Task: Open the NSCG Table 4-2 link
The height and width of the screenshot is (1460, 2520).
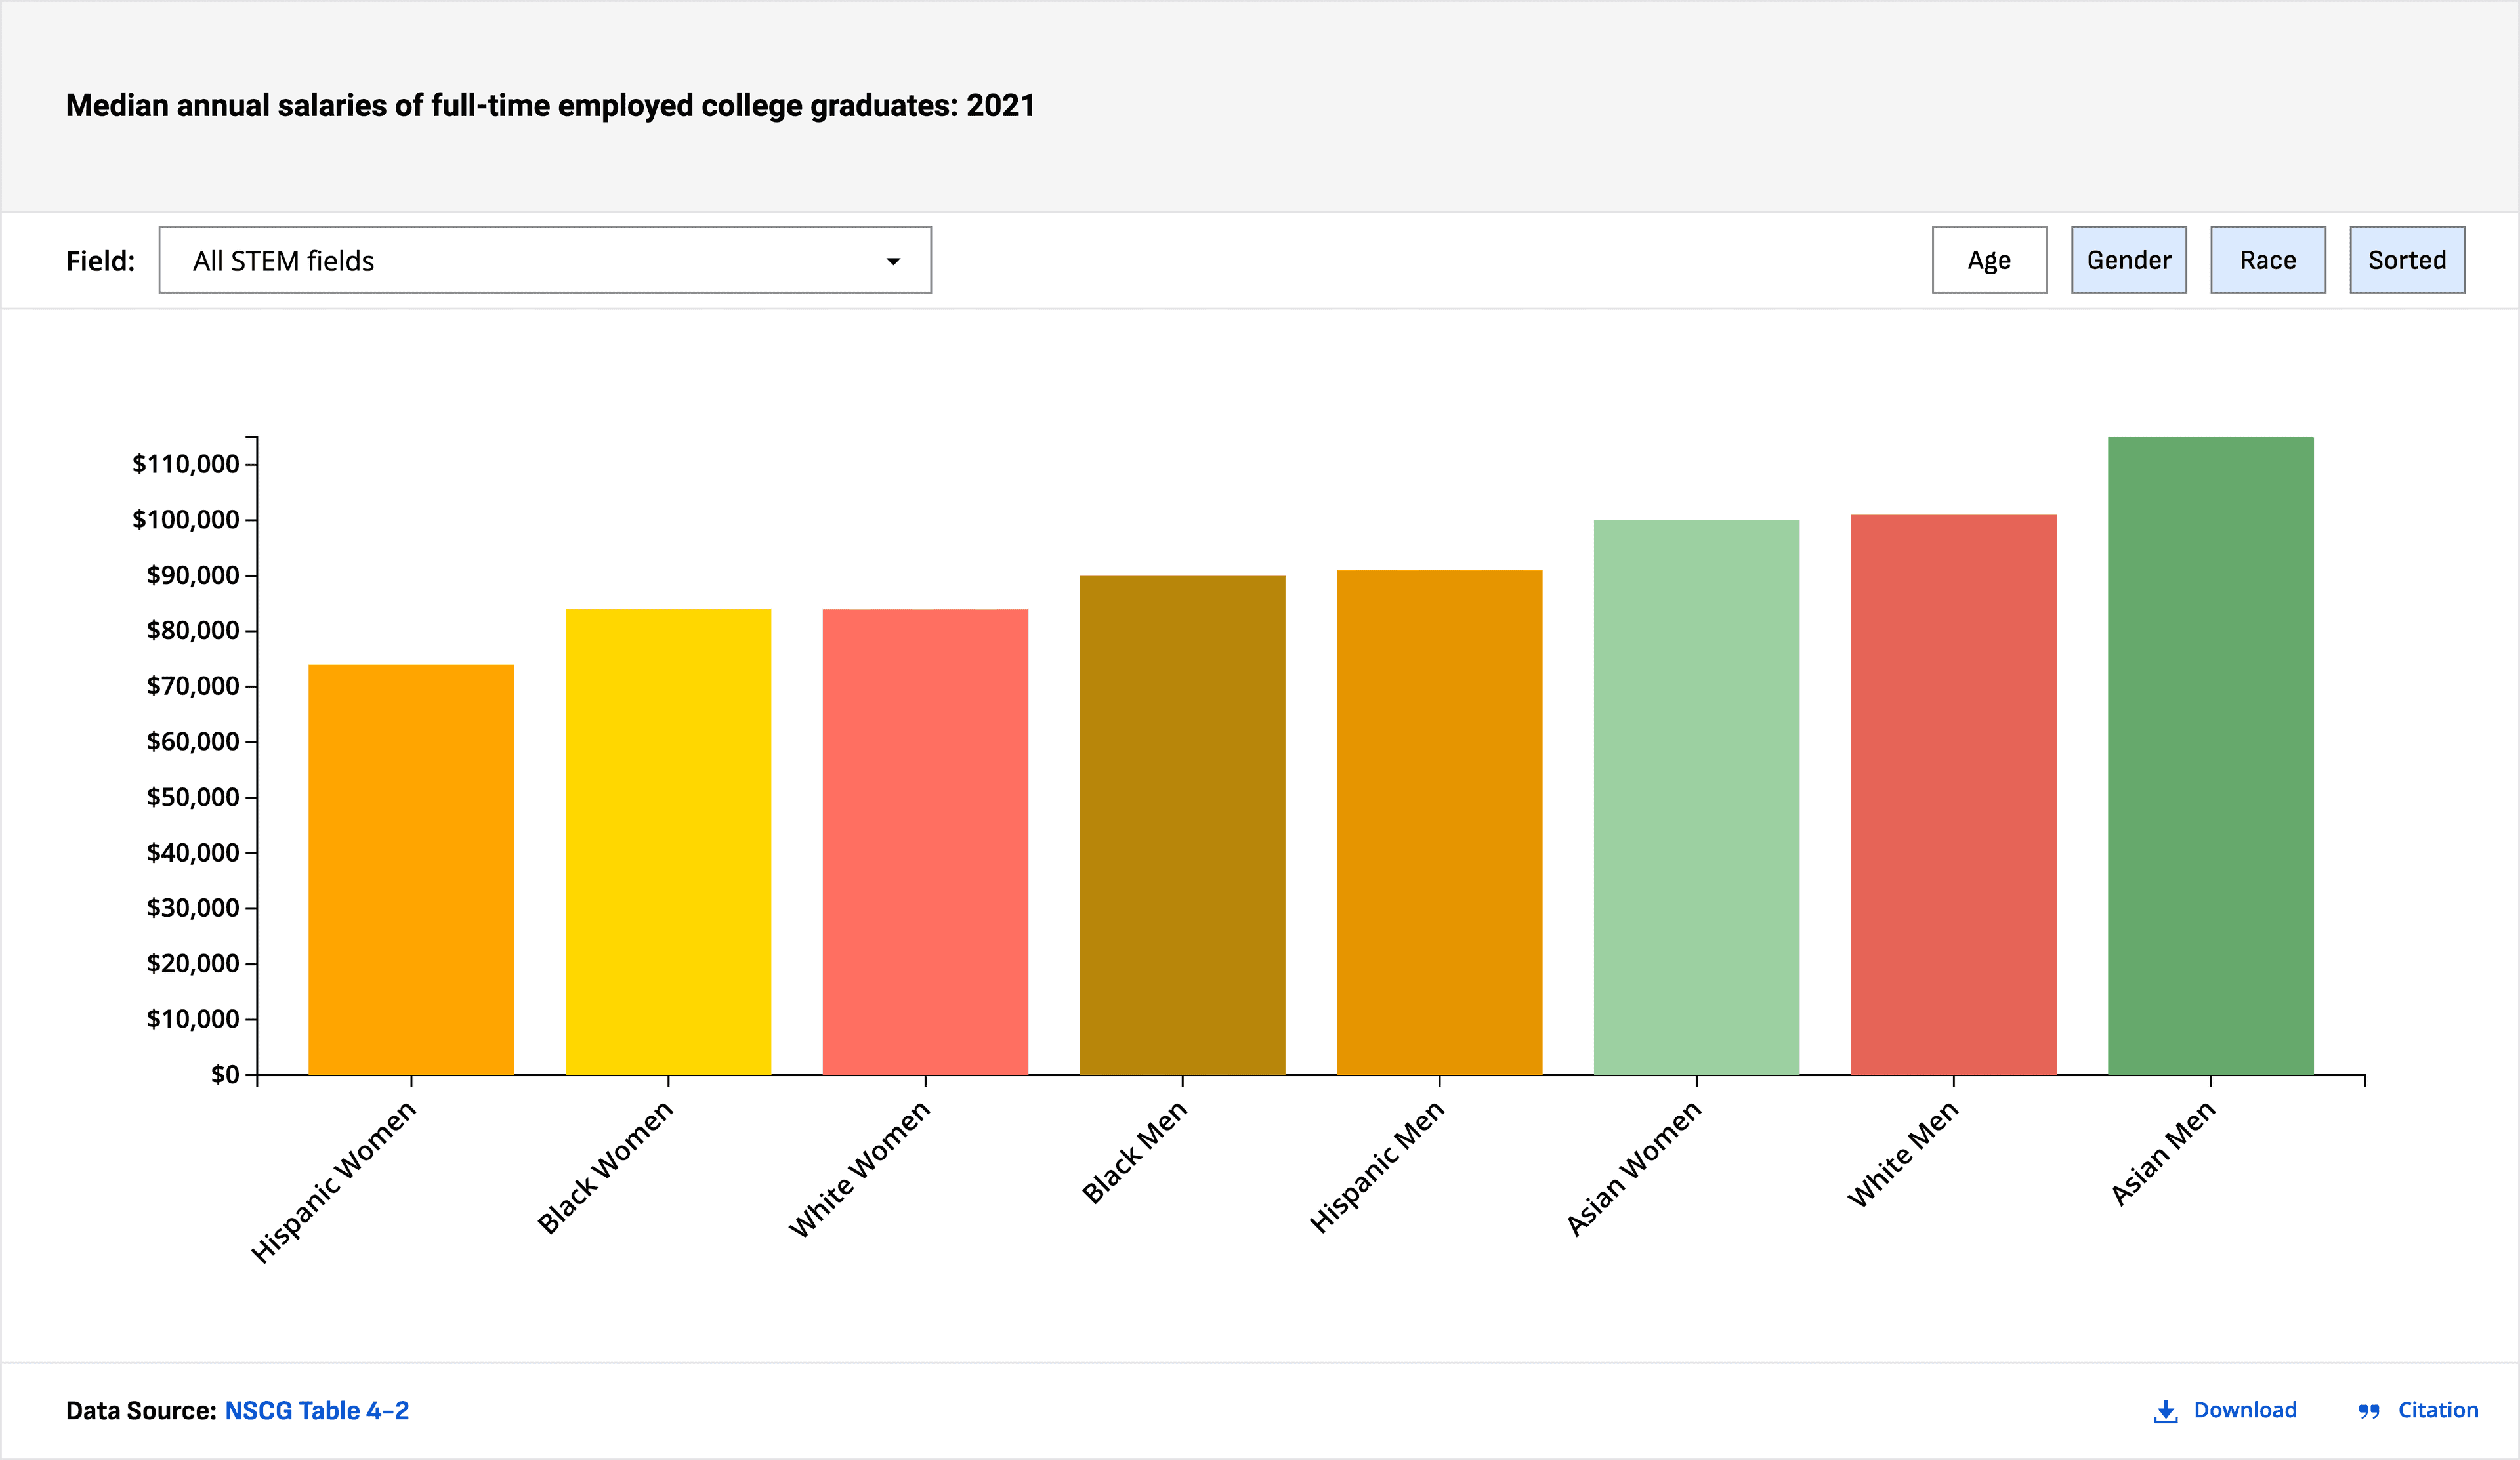Action: (319, 1411)
